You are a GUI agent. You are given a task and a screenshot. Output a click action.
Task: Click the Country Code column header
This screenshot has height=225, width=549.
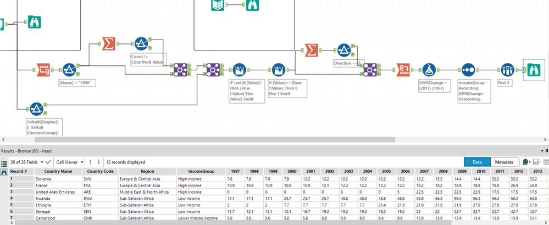pos(101,172)
